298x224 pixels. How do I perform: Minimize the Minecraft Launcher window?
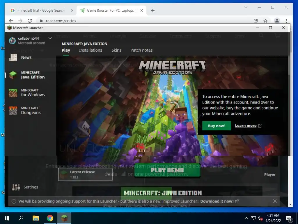tap(258, 28)
